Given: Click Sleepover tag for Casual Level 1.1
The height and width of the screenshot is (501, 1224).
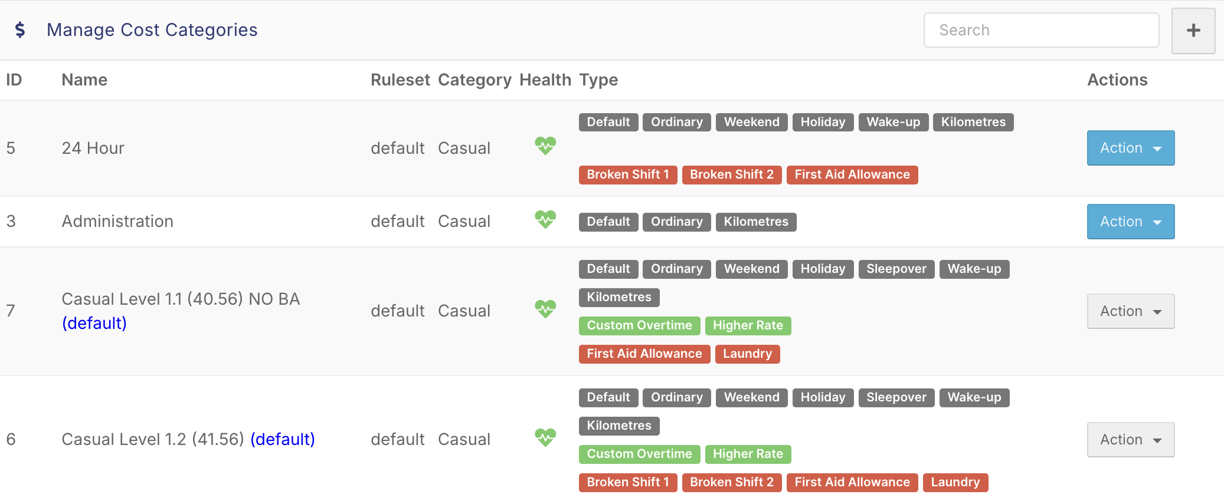Looking at the screenshot, I should [x=896, y=269].
